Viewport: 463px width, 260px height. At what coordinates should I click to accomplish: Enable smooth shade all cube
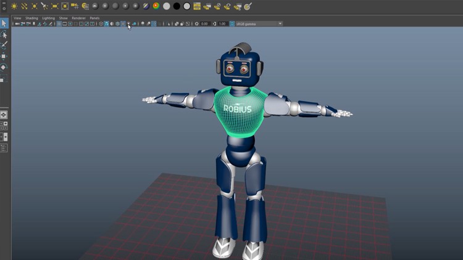click(x=106, y=23)
